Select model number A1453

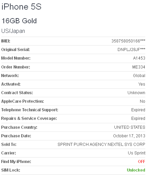coord(139,58)
